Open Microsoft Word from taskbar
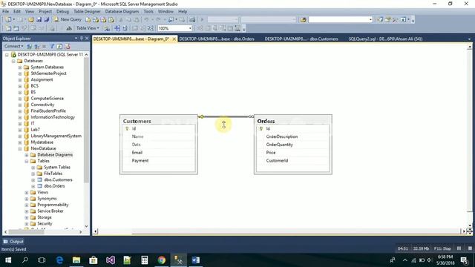 coord(196,260)
